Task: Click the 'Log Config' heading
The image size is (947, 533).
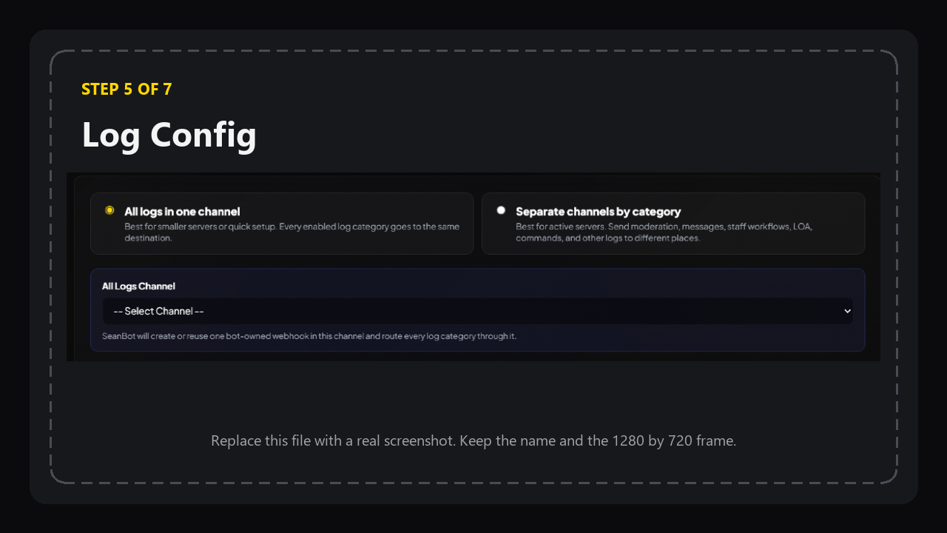Action: (x=169, y=135)
